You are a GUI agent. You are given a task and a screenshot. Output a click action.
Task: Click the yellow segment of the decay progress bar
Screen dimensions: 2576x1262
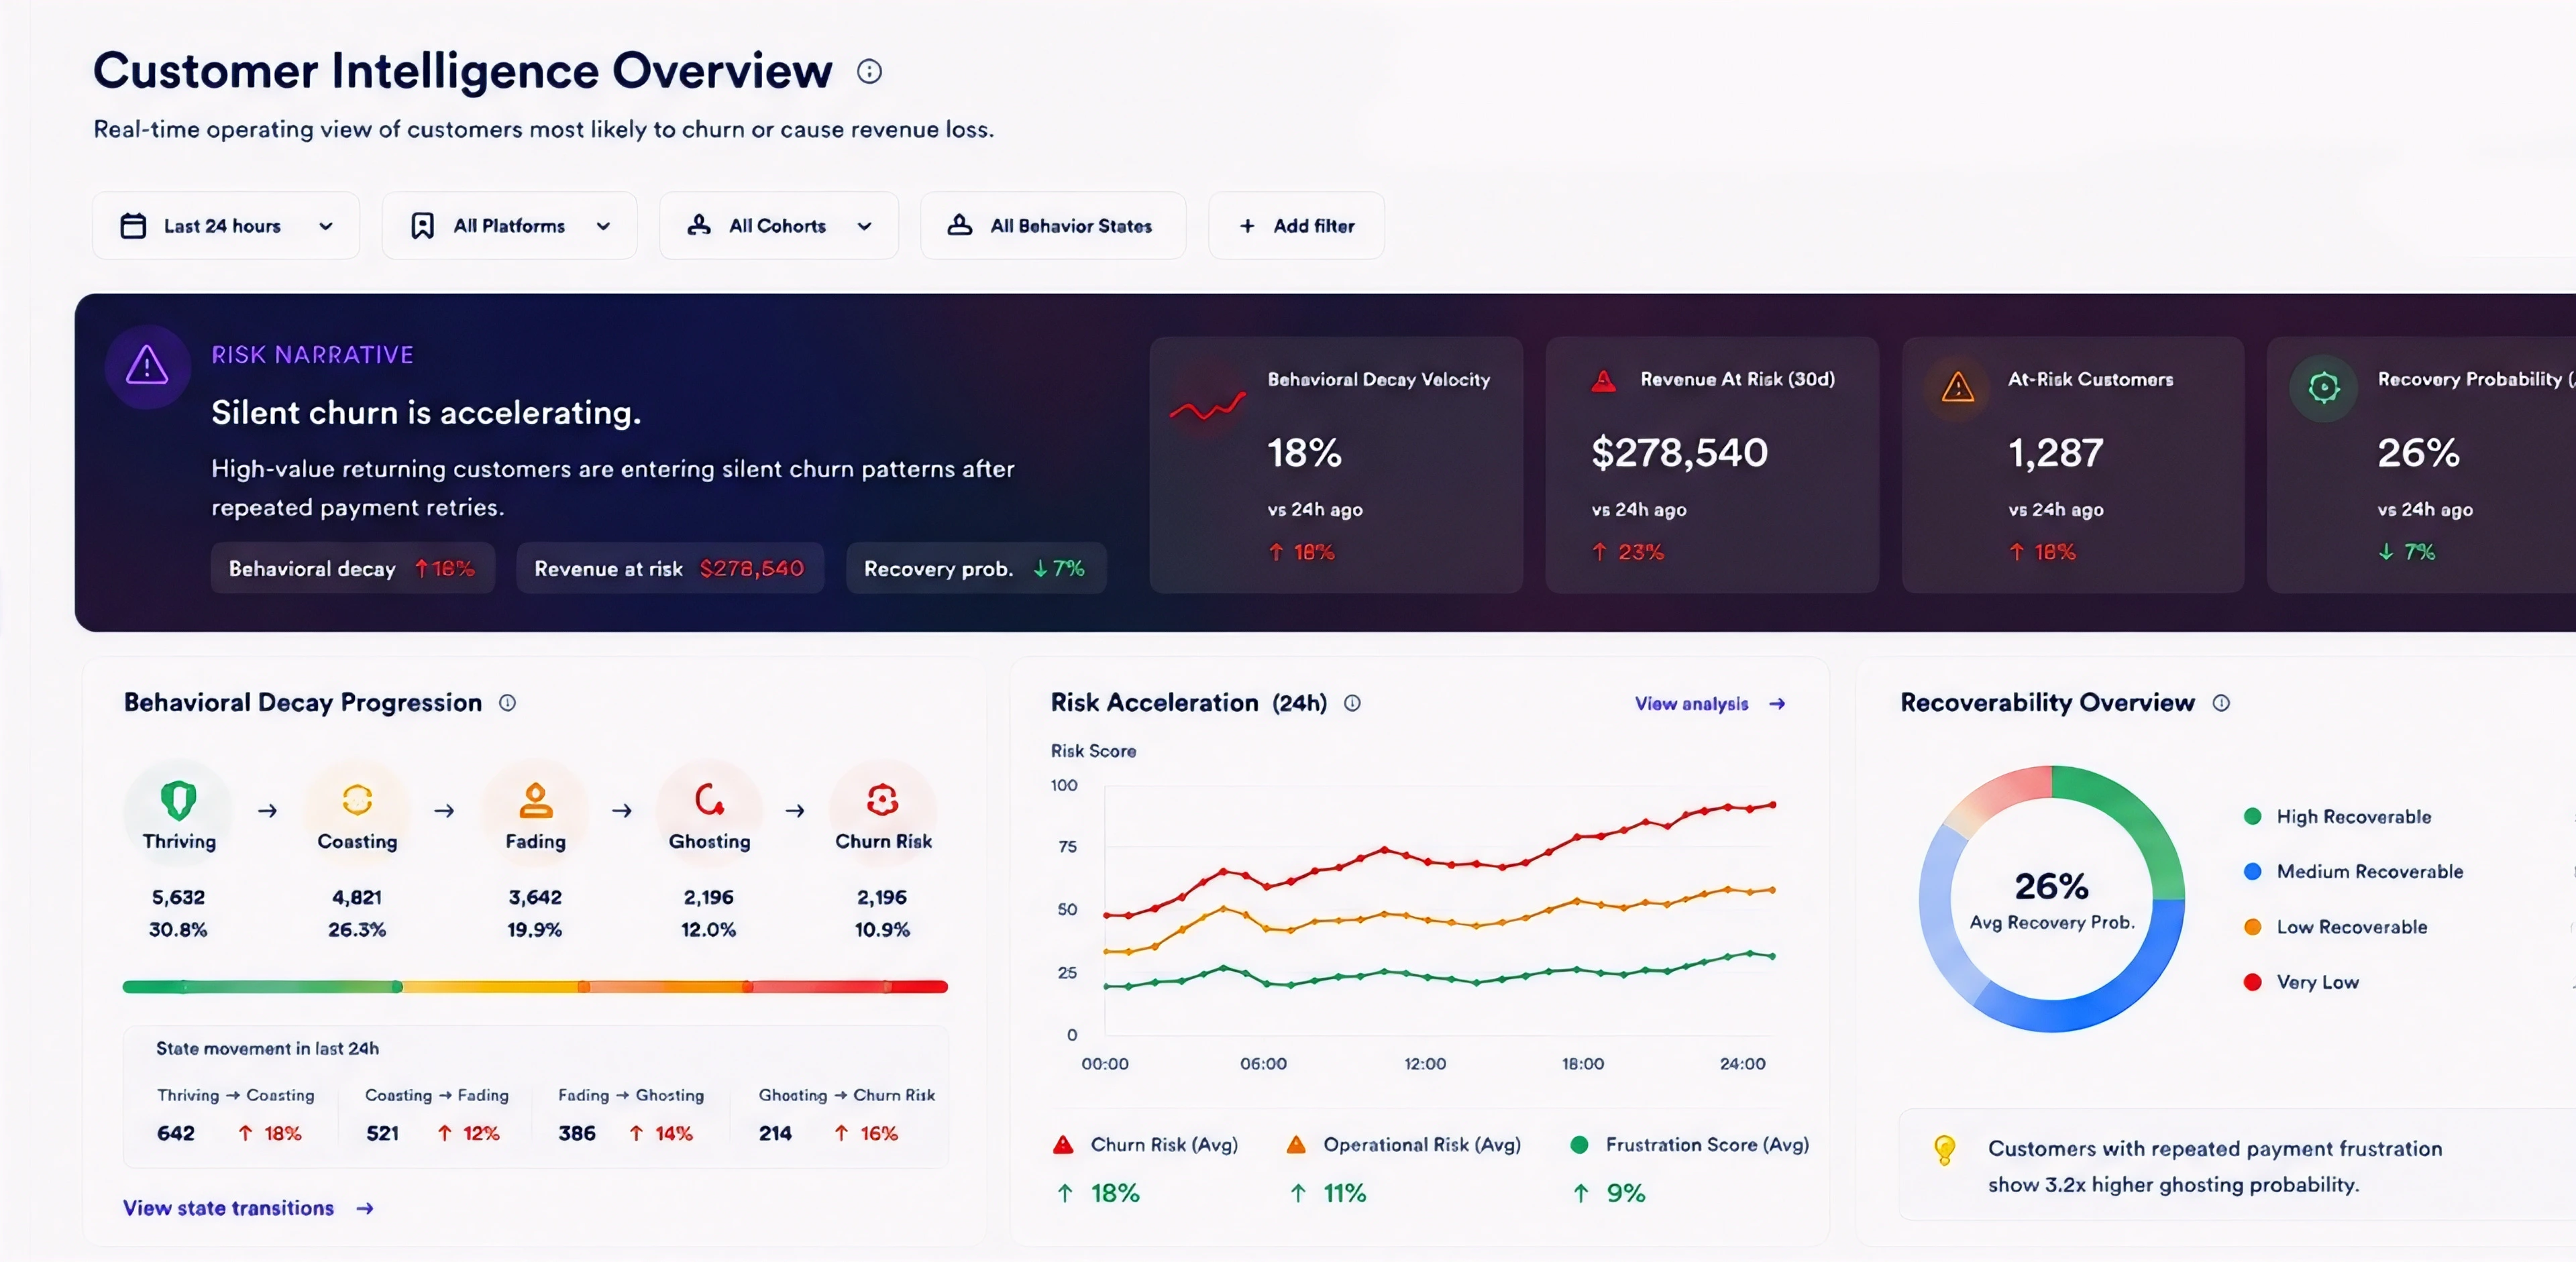[x=492, y=986]
